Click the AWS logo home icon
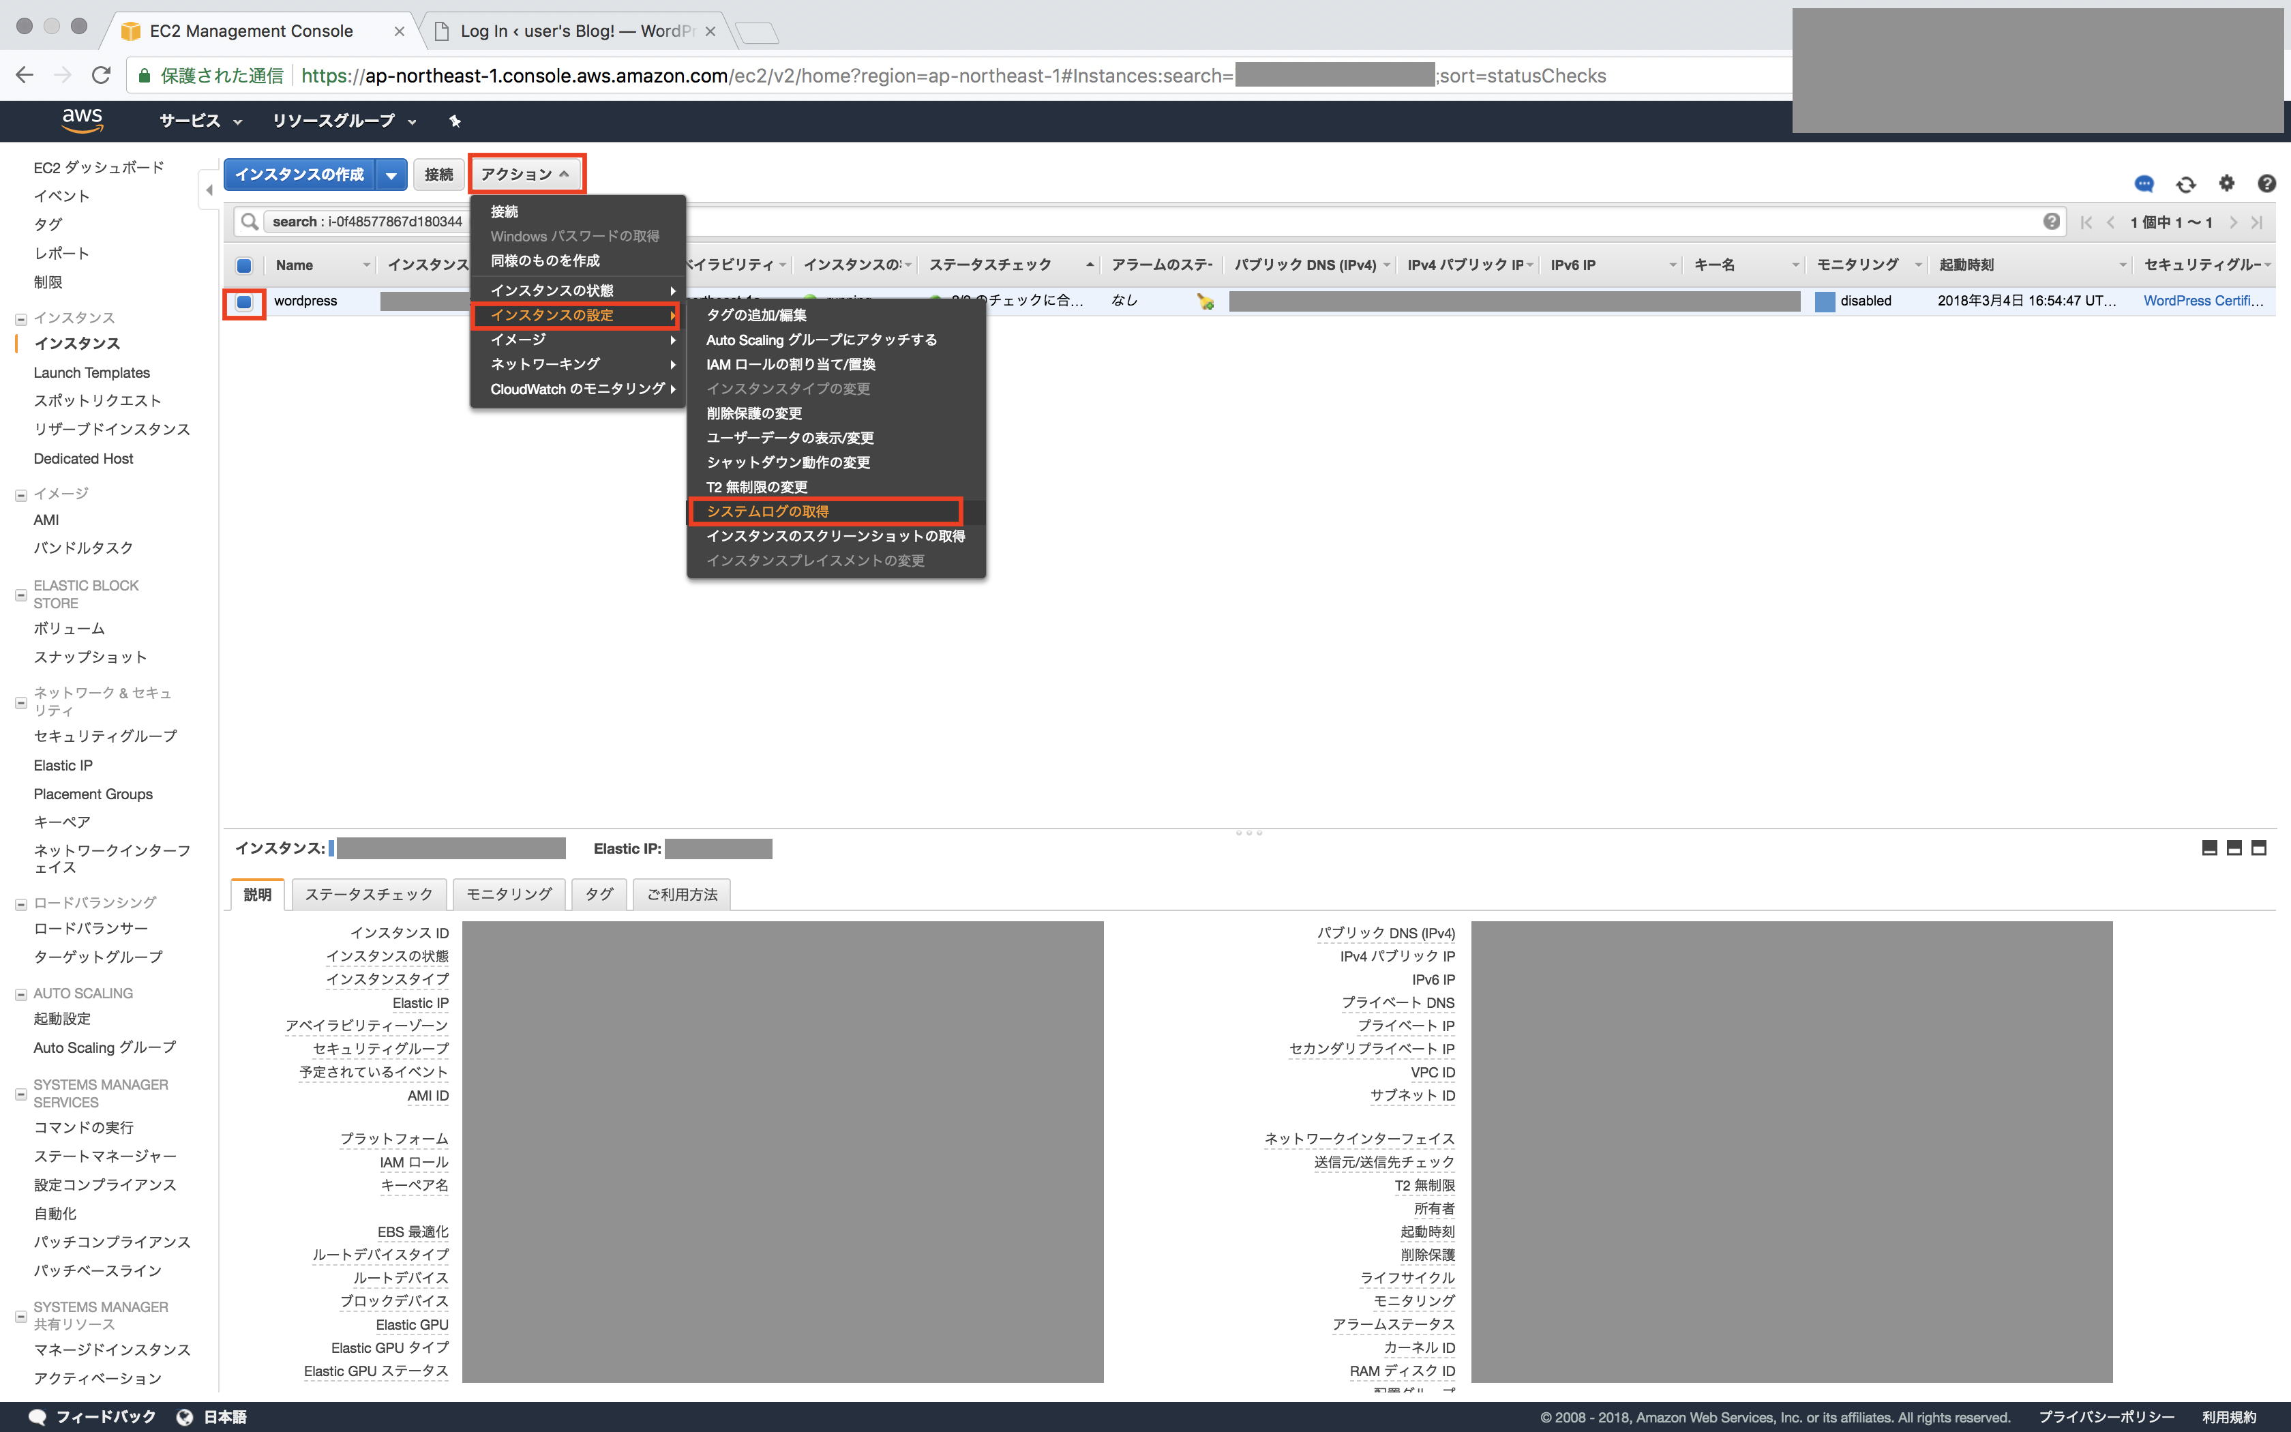 click(x=83, y=120)
